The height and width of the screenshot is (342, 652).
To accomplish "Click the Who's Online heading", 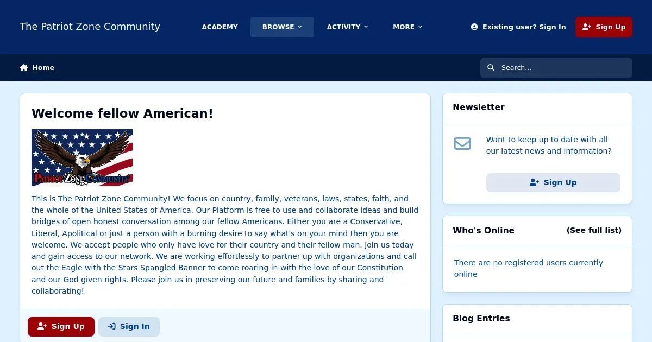I will pyautogui.click(x=484, y=230).
